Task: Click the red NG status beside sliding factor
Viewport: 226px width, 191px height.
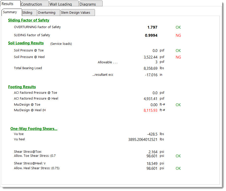Action: 178,35
